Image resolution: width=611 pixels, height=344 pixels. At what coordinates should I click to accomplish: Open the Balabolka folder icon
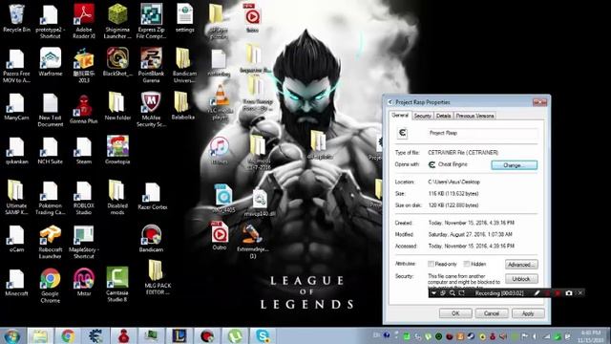[x=182, y=105]
